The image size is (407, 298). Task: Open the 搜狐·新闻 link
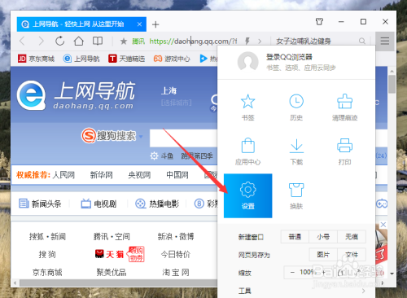pyautogui.click(x=47, y=237)
